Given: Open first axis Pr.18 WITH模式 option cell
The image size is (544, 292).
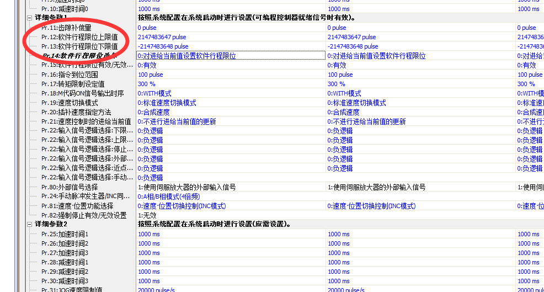Looking at the screenshot, I should tap(154, 93).
